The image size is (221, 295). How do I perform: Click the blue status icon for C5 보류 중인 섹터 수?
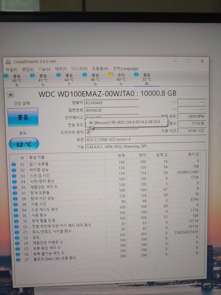[x=18, y=249]
